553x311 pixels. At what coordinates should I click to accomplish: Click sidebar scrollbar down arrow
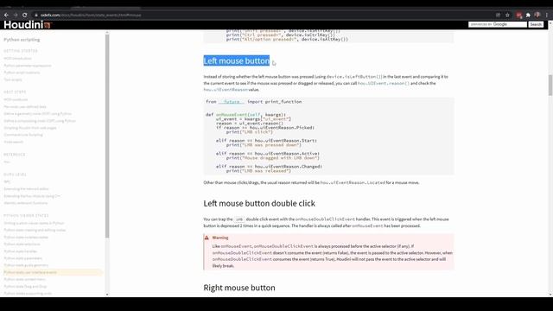click(107, 294)
